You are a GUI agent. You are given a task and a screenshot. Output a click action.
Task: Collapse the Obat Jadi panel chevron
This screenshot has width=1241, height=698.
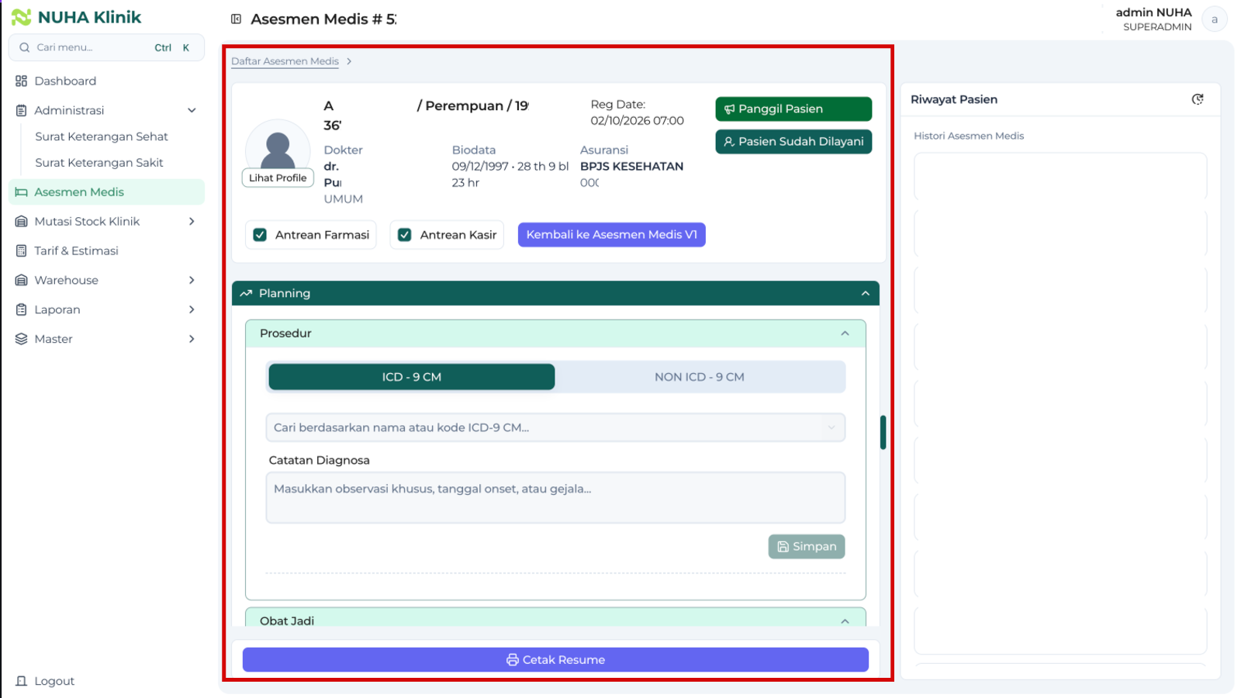coord(845,621)
